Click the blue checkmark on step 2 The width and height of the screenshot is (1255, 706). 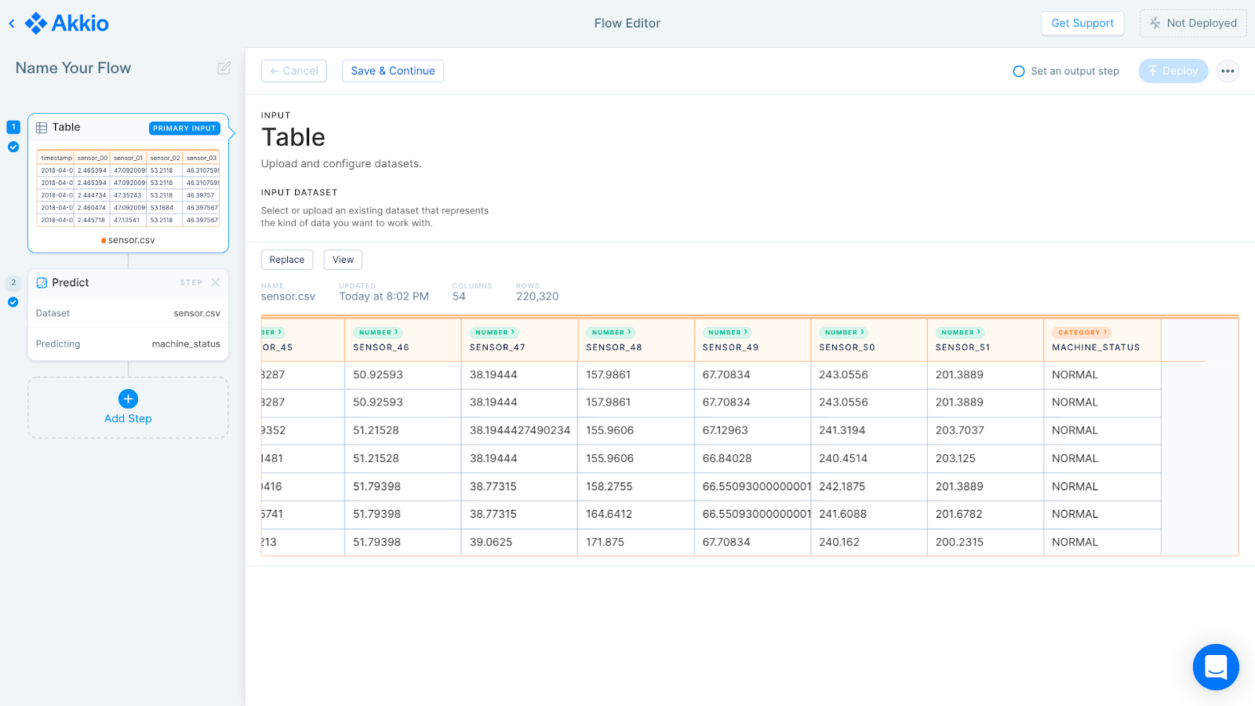pos(13,302)
